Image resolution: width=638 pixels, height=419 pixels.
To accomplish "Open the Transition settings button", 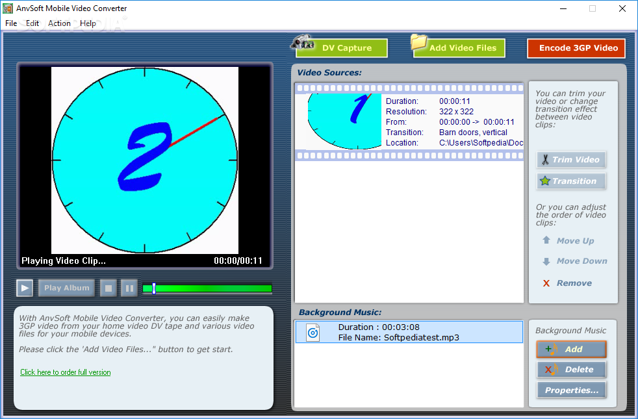I will click(571, 181).
